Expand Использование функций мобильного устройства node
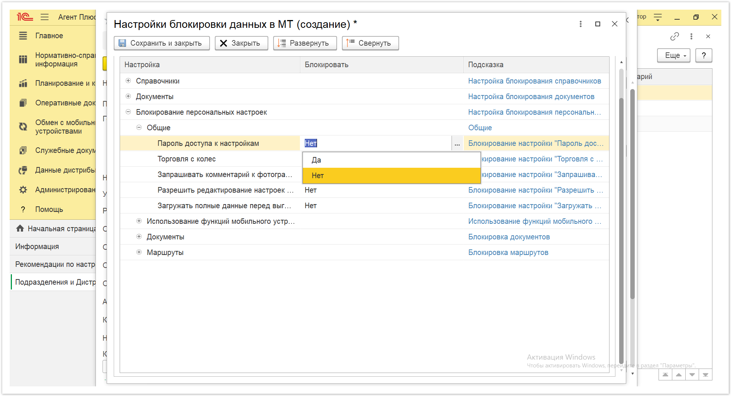This screenshot has height=396, width=731. tap(139, 221)
